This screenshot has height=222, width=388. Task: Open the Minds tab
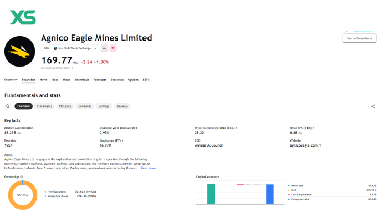coord(67,80)
